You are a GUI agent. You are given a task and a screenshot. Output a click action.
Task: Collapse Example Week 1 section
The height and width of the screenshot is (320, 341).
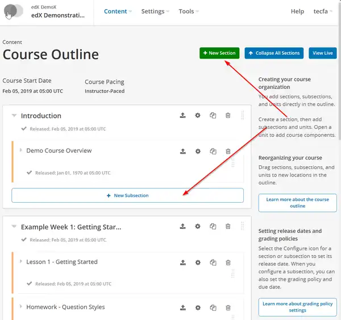14,227
